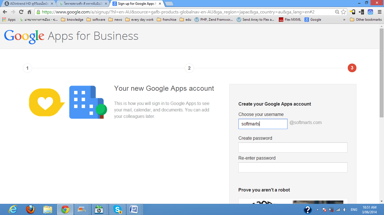Click the address bar URL
This screenshot has width=384, height=215.
(178, 12)
